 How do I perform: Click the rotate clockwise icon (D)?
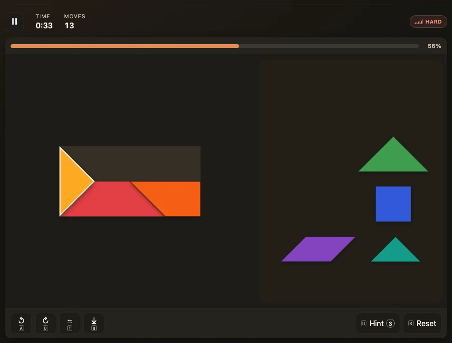(x=45, y=323)
